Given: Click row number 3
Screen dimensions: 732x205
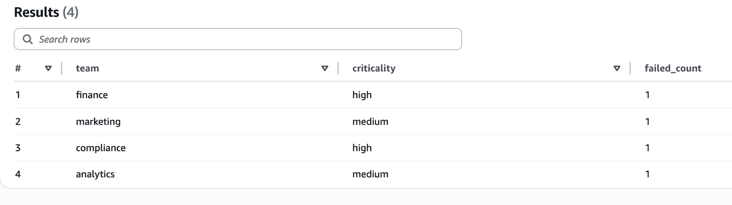Looking at the screenshot, I should pos(18,148).
